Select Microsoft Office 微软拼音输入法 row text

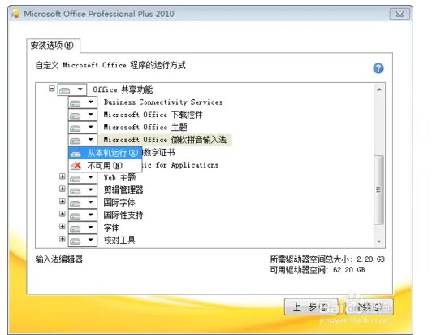click(165, 140)
